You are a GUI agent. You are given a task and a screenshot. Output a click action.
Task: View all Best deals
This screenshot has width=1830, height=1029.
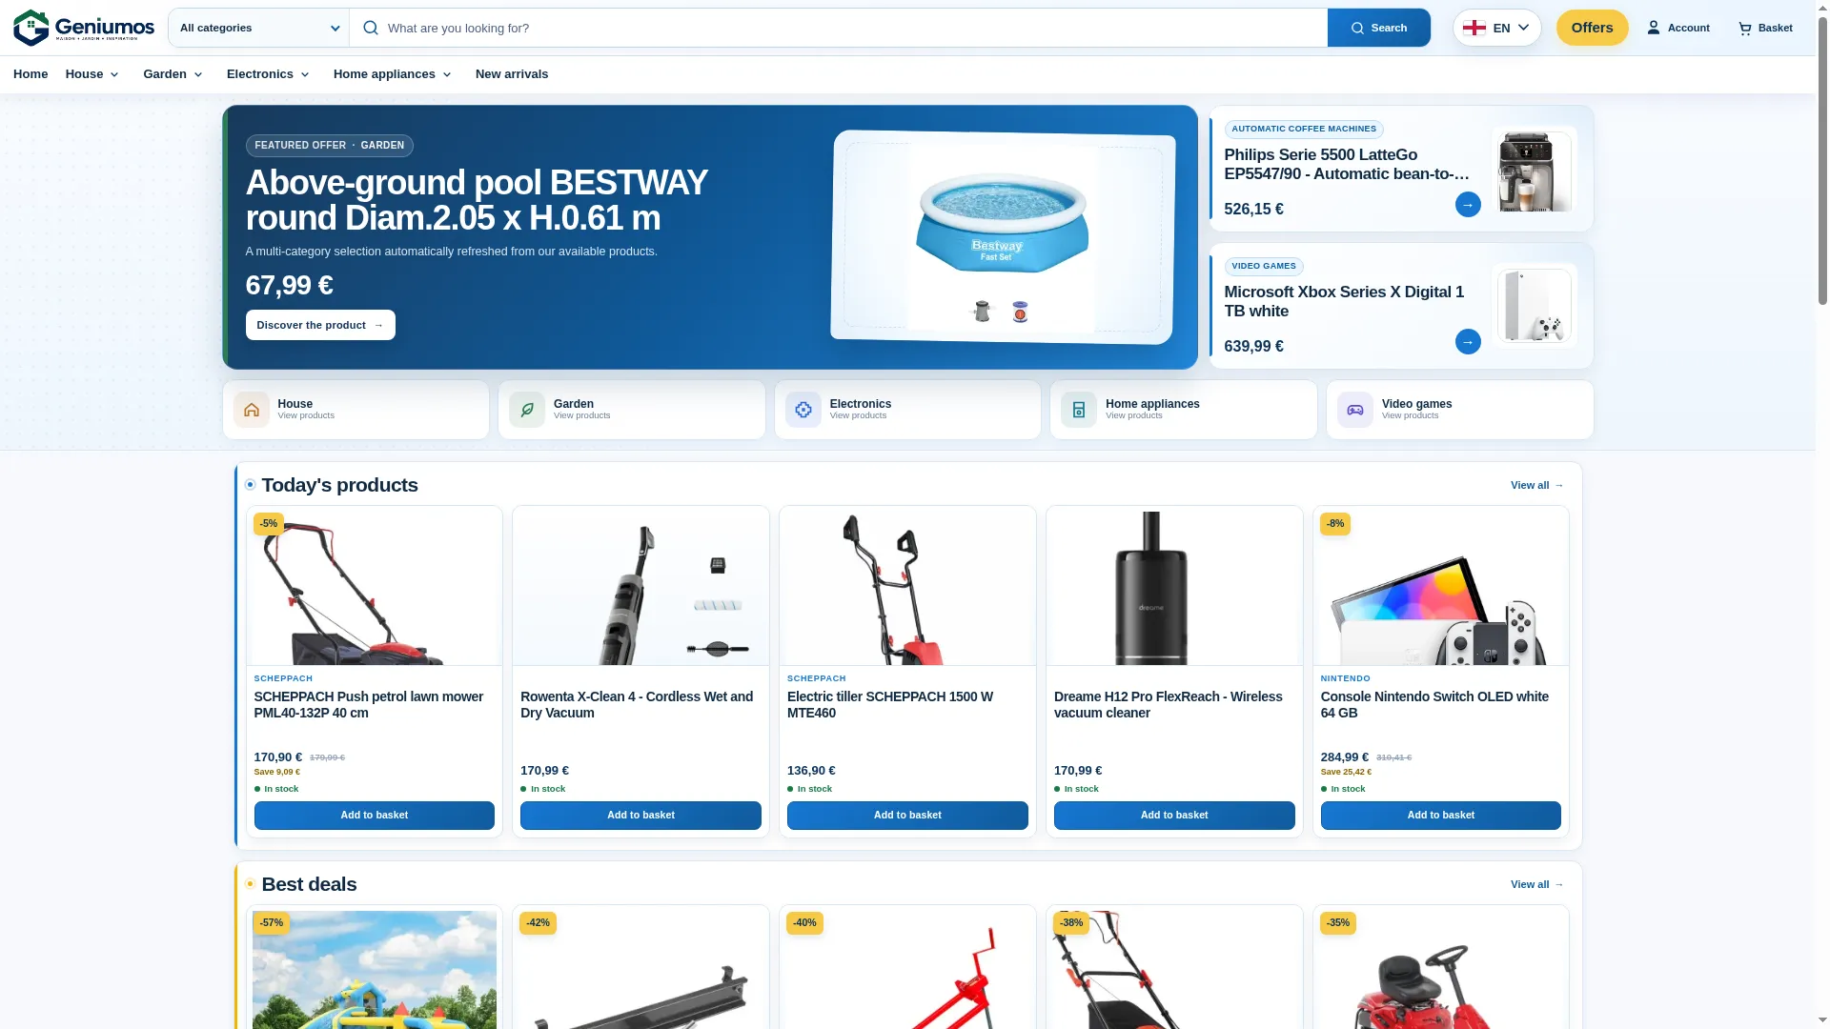[1536, 885]
